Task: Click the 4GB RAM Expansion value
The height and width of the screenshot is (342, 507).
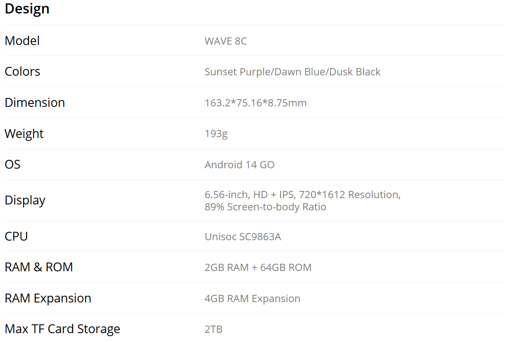Action: pyautogui.click(x=252, y=299)
